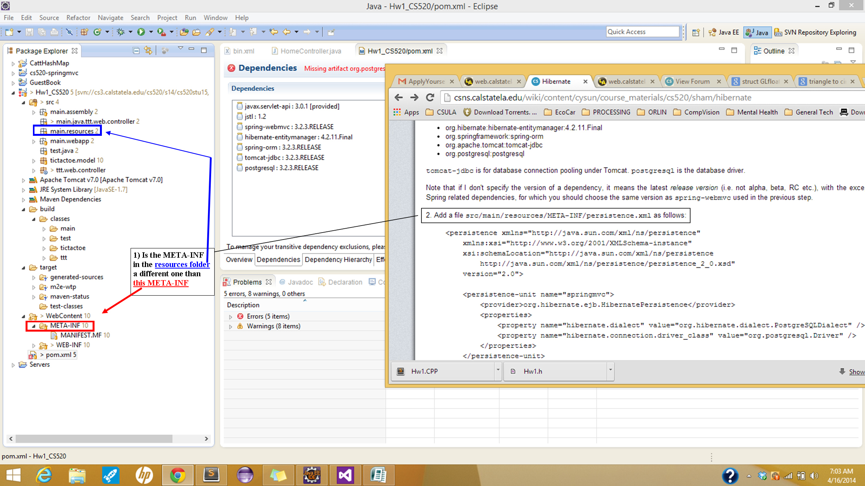Click the New Java Package icon
The image size is (865, 486).
84,32
